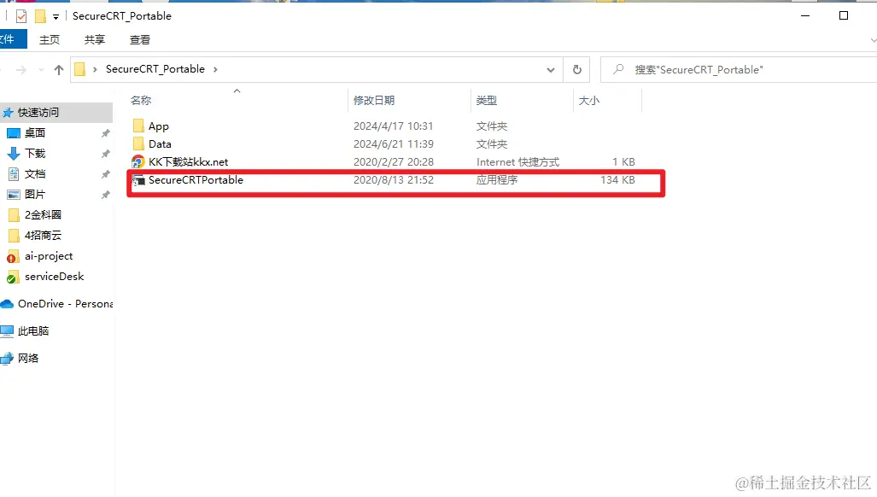Click the 应用程序 type cell
877x497 pixels.
pos(497,180)
